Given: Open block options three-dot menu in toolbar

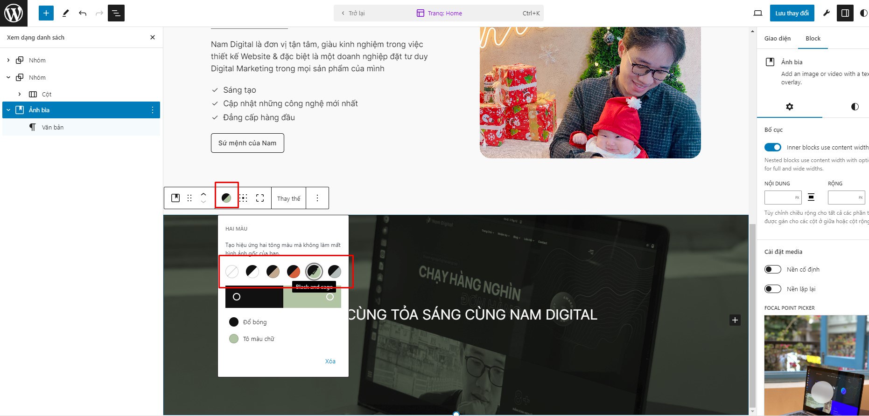Looking at the screenshot, I should (x=317, y=198).
